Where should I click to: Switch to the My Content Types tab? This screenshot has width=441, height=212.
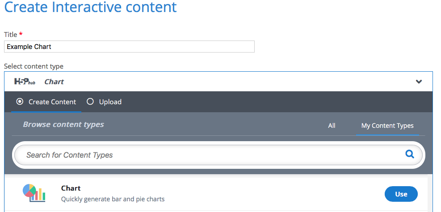[x=387, y=126]
